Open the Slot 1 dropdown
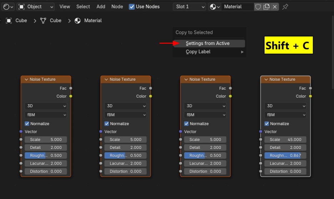 click(189, 7)
